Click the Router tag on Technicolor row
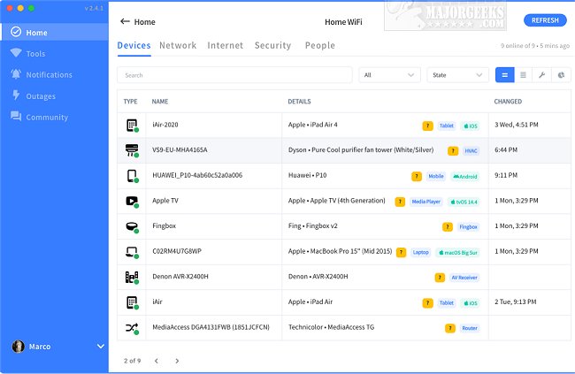This screenshot has width=575, height=374. (470, 328)
